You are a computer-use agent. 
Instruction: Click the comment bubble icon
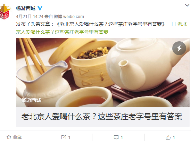[116, 137]
